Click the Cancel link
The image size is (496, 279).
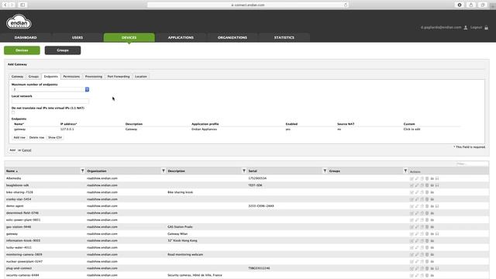(26, 150)
